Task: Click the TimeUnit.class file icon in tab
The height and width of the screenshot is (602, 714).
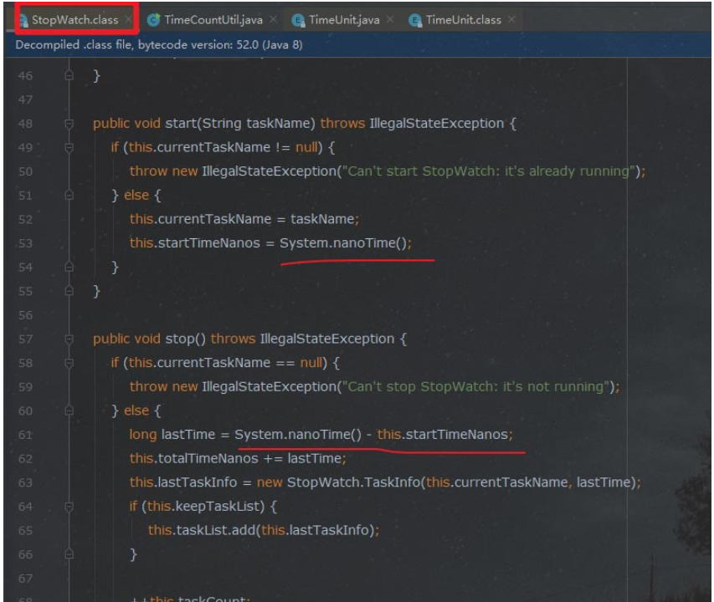Action: tap(414, 19)
